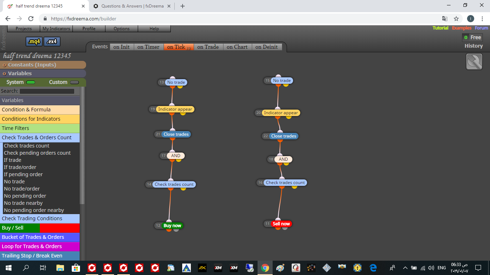Image resolution: width=490 pixels, height=275 pixels.
Task: Expand the Buy / Sell category
Action: point(40,228)
